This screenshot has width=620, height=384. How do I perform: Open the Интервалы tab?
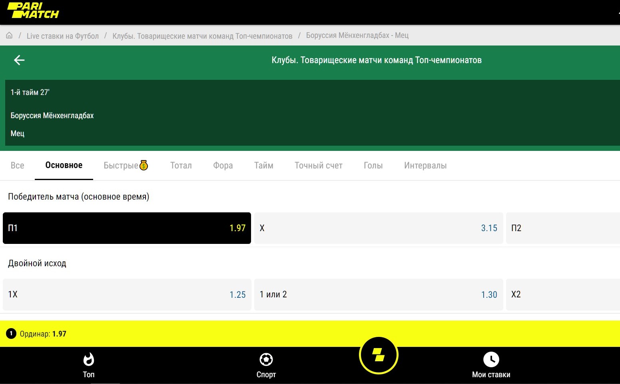point(425,165)
